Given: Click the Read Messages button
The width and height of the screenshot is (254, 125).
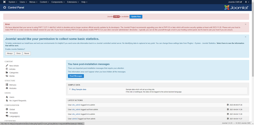Looking at the screenshot, I should coord(76,76).
